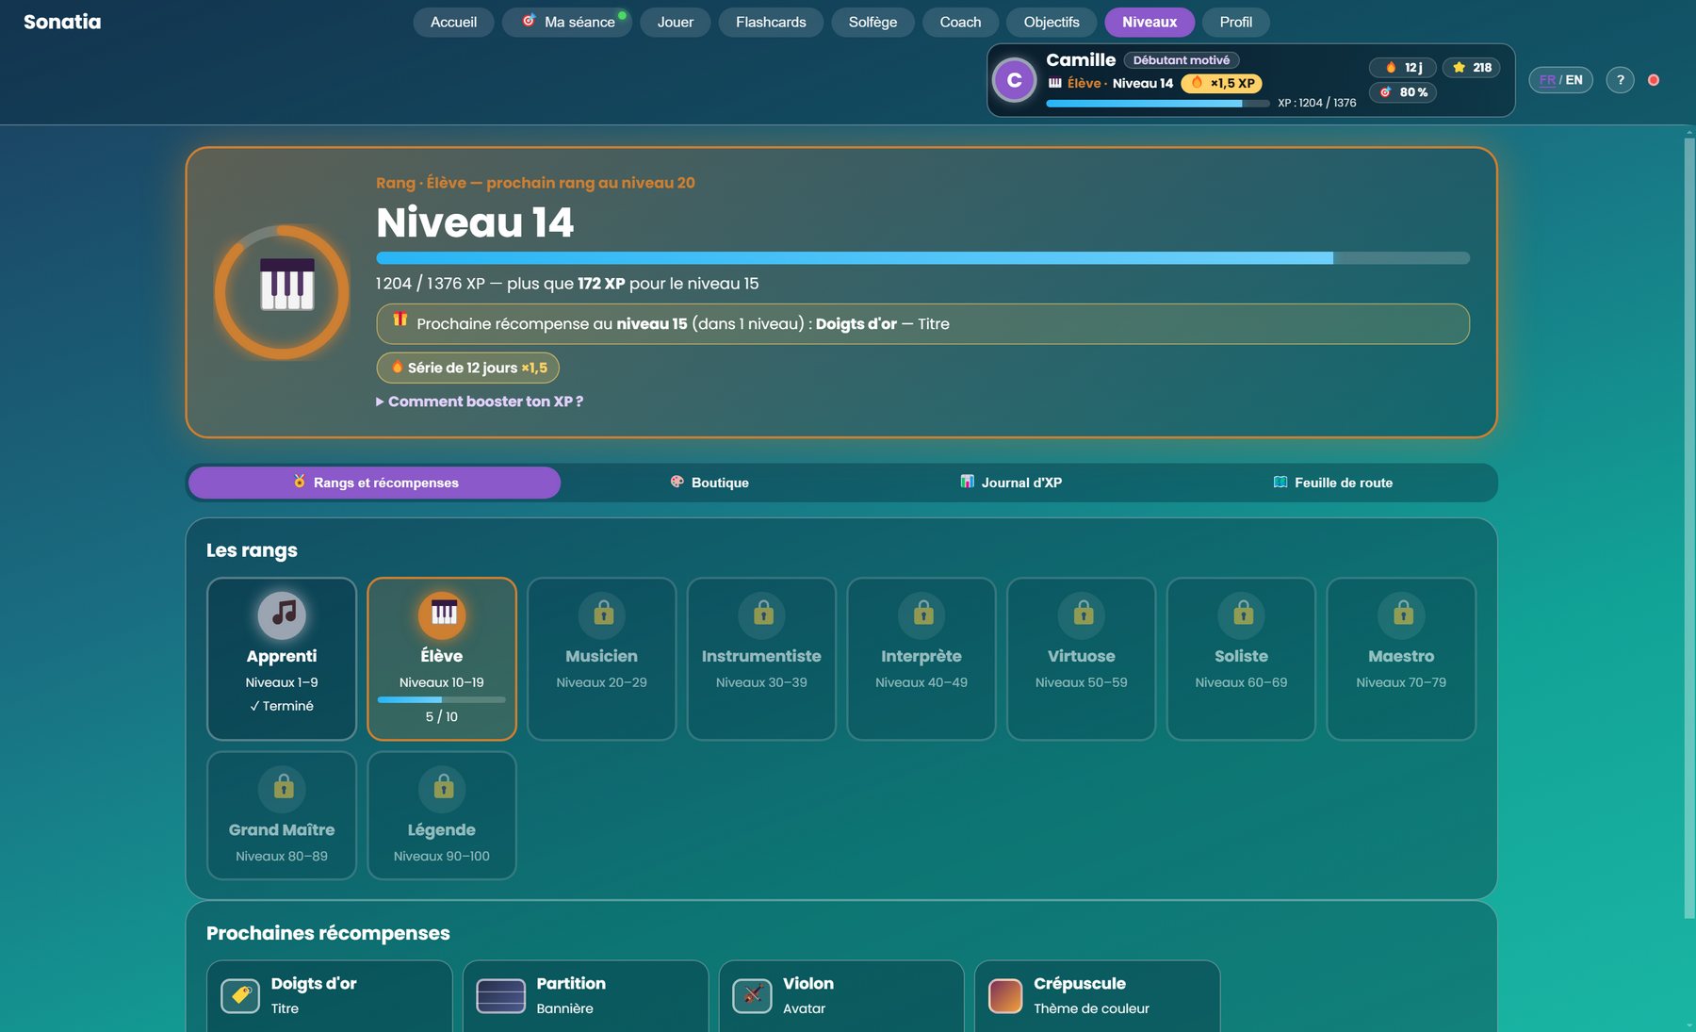1696x1032 pixels.
Task: Expand 'Comment booster ton XP ?' section
Action: click(480, 401)
